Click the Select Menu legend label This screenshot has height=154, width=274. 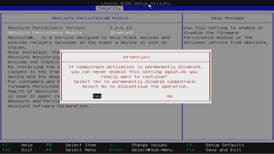[x=81, y=150]
